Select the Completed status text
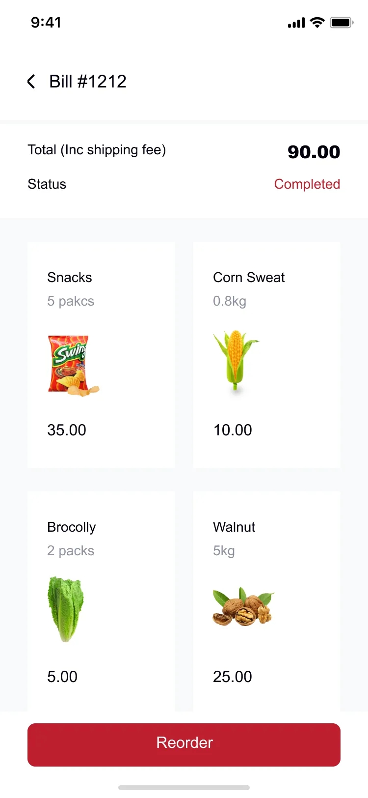368x798 pixels. [x=307, y=184]
